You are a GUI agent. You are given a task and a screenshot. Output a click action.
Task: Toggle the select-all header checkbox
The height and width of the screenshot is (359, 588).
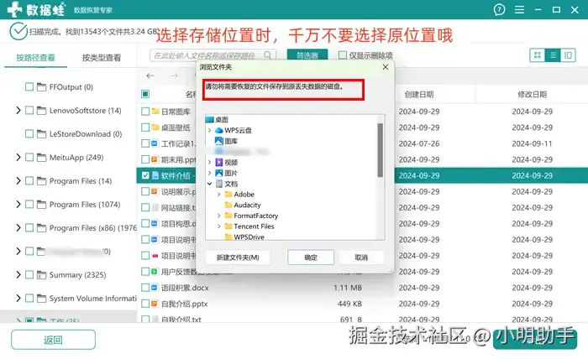[145, 94]
